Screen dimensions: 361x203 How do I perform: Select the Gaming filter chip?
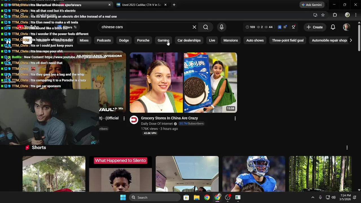click(x=163, y=40)
